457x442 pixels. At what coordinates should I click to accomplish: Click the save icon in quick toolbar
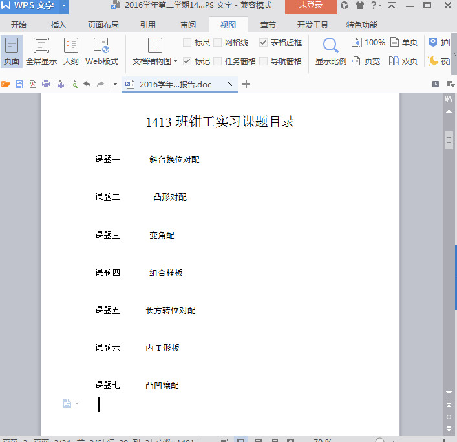(x=19, y=84)
